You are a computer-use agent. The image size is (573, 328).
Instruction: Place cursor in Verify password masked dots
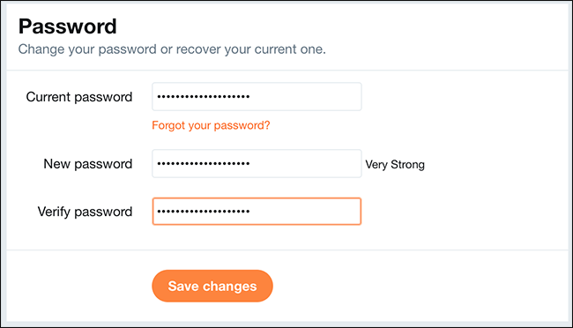204,212
